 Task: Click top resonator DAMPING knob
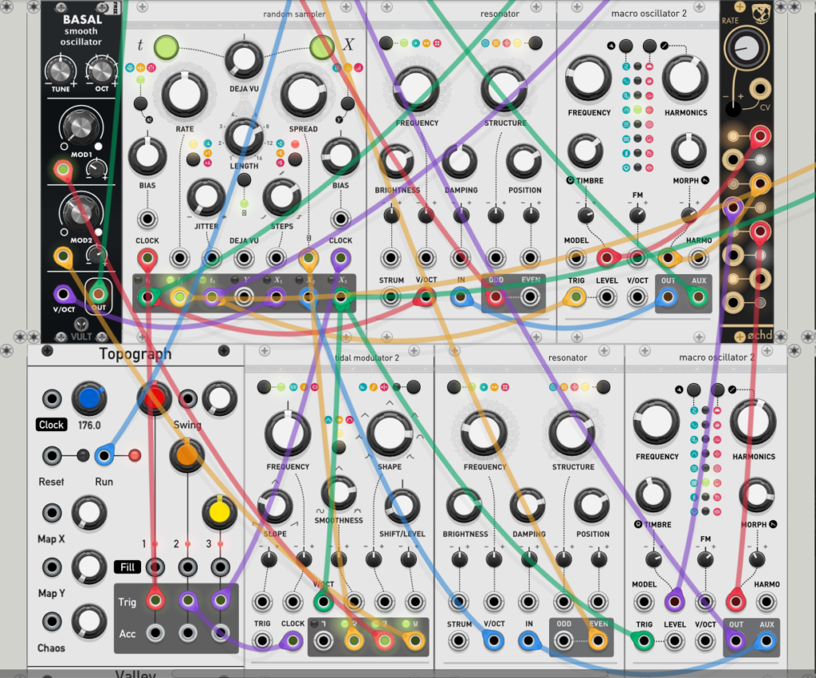(x=460, y=162)
